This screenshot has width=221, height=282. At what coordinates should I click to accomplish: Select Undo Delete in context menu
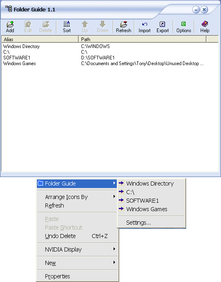[77, 236]
